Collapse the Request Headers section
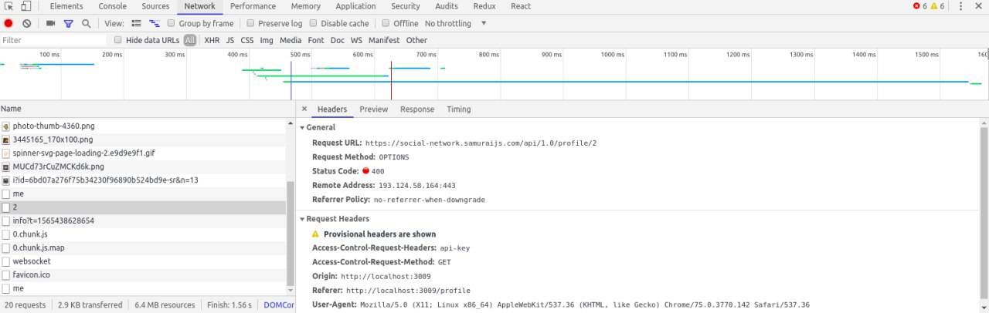This screenshot has height=313, width=989. (303, 219)
